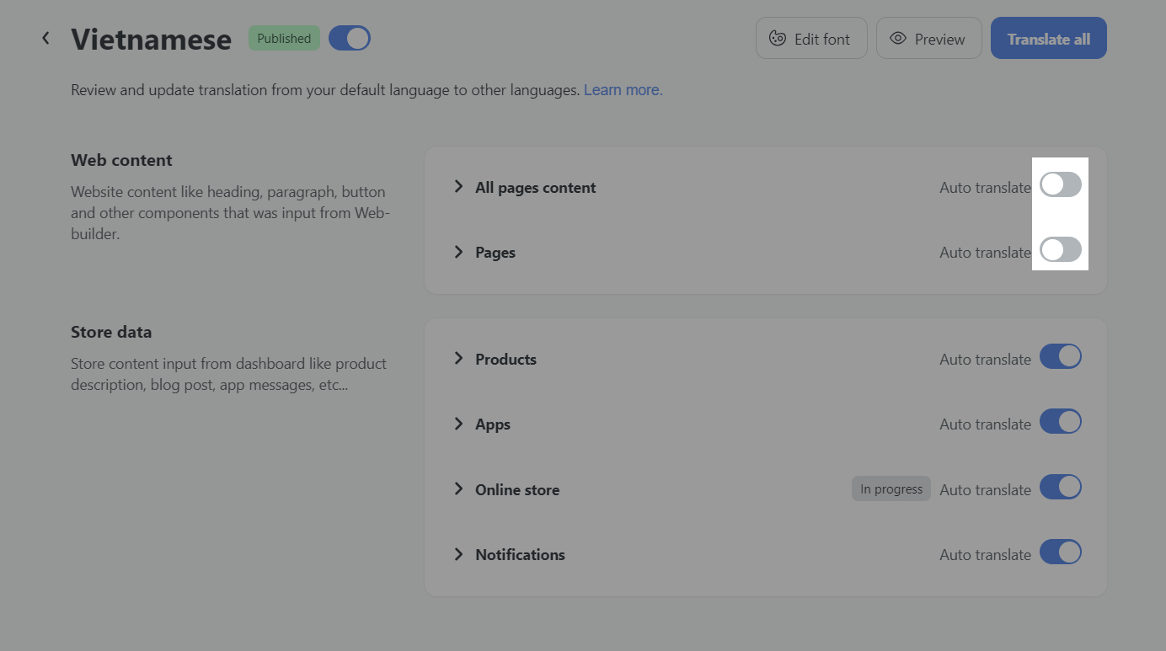Click the Vietnamese page title
Image resolution: width=1166 pixels, height=651 pixels.
(x=151, y=39)
